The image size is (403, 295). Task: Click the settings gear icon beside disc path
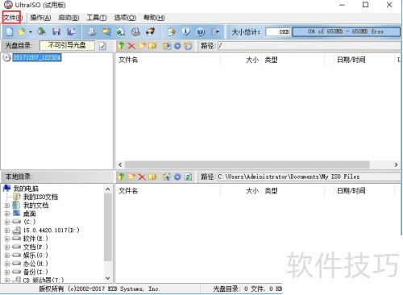[x=177, y=46]
